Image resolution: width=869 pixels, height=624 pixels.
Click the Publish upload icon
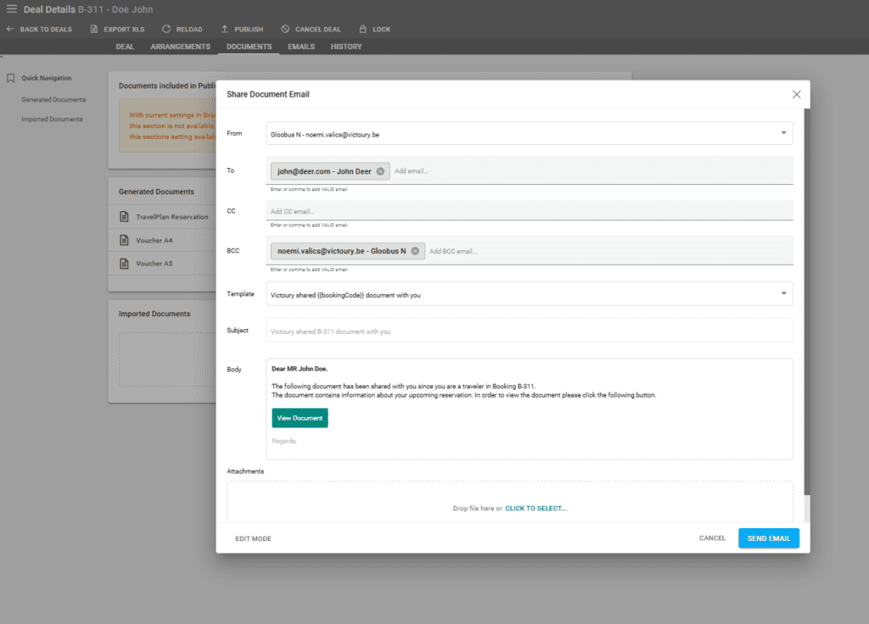tap(225, 29)
